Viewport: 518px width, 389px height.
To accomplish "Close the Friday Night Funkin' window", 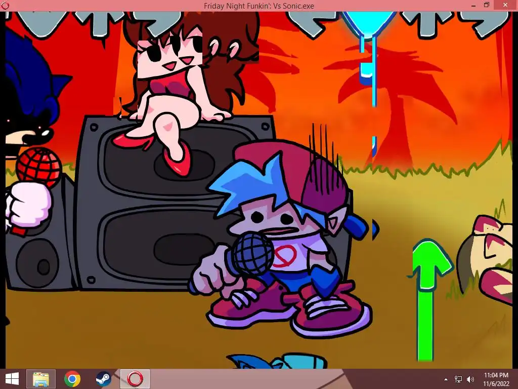I will point(505,5).
